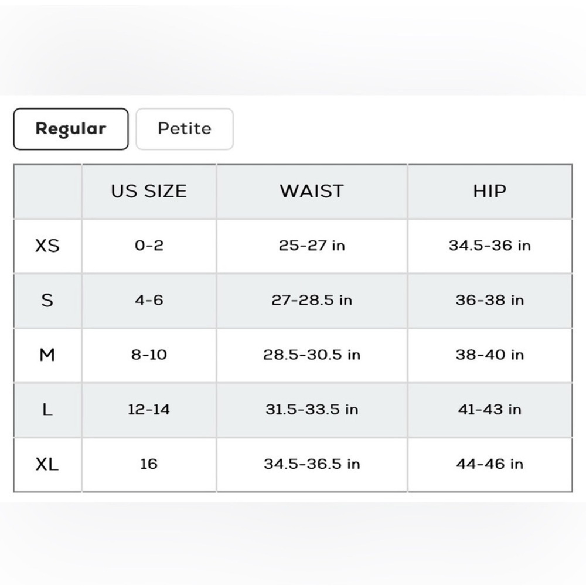Select the XL row label
Viewport: 586px width, 586px height.
click(47, 465)
